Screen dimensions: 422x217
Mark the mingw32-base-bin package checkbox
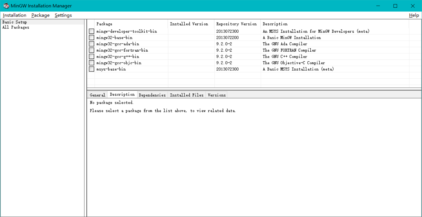tap(91, 38)
